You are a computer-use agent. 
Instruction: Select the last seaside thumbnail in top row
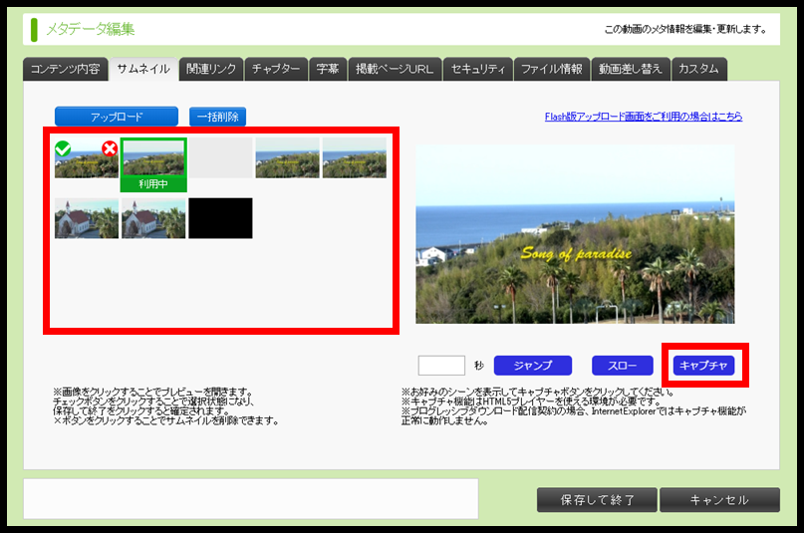(354, 158)
